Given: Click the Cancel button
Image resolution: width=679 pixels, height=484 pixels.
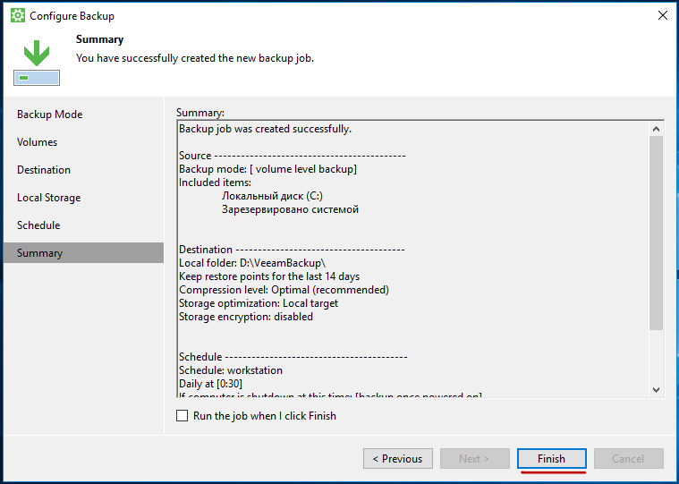Looking at the screenshot, I should 628,459.
